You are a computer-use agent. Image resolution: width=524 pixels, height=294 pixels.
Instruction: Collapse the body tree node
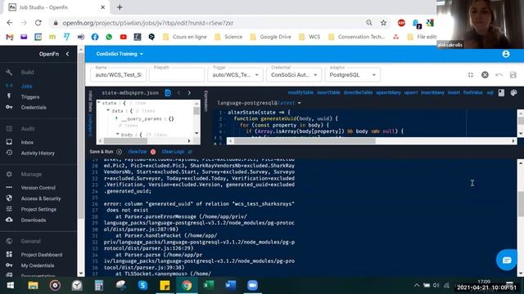tap(117, 134)
